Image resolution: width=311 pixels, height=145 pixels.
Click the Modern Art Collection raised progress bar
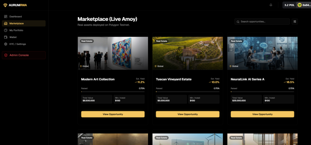pyautogui.click(x=113, y=92)
